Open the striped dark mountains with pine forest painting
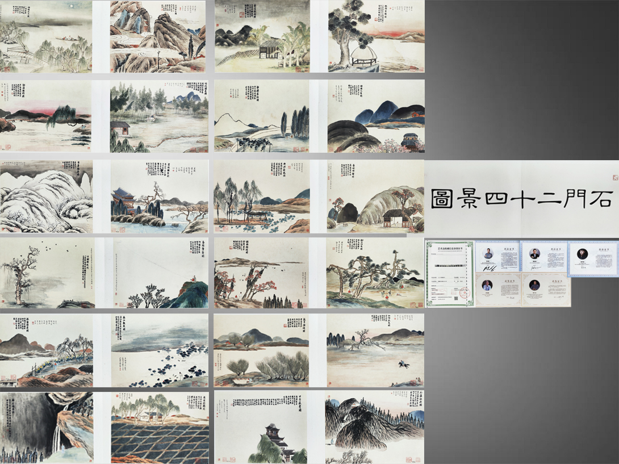This screenshot has width=619, height=464. pos(375,428)
